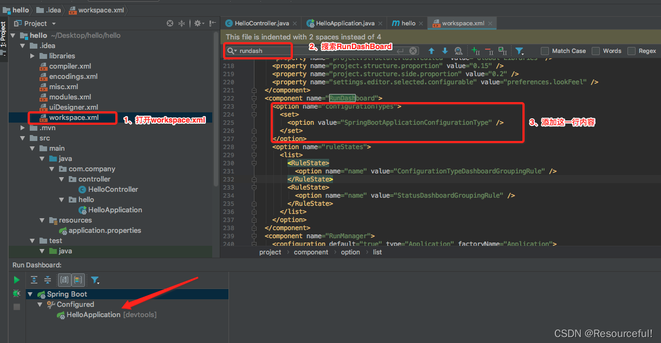Click .idea breadcrumb in navigation bar

coord(48,10)
